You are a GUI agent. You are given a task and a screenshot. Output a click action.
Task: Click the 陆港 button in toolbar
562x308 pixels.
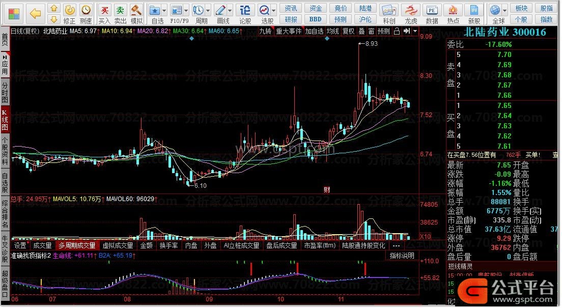point(365,8)
